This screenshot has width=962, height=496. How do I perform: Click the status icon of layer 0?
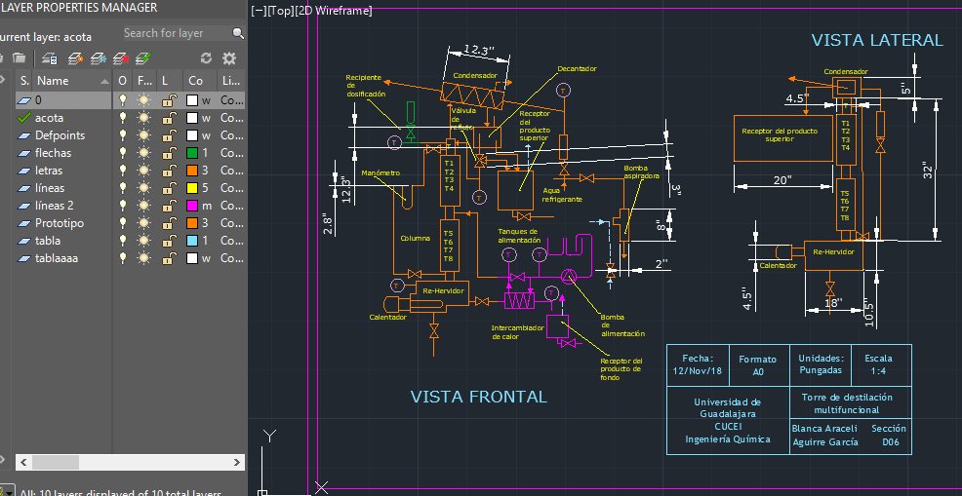24,100
